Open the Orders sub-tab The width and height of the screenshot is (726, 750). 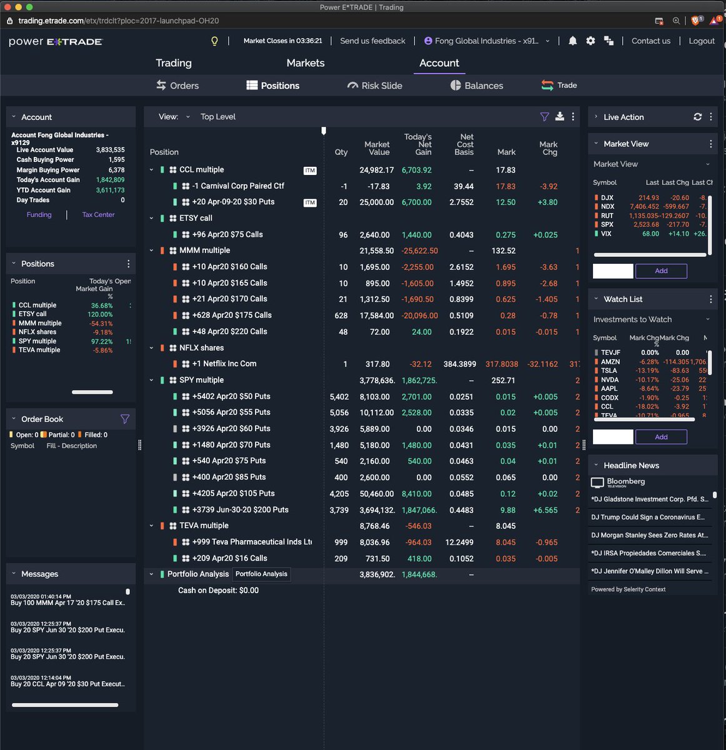[x=177, y=86]
